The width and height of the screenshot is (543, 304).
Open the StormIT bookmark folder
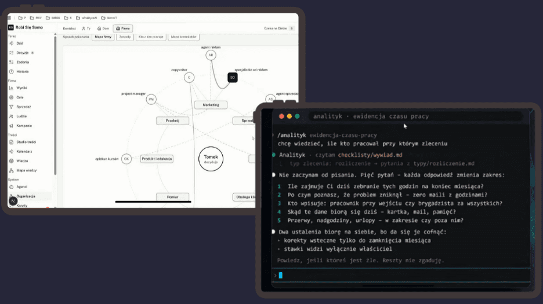[109, 17]
